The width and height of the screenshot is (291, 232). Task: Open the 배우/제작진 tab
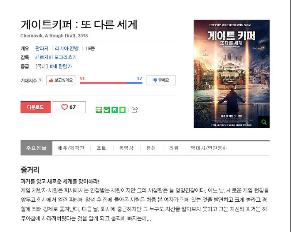coord(71,148)
